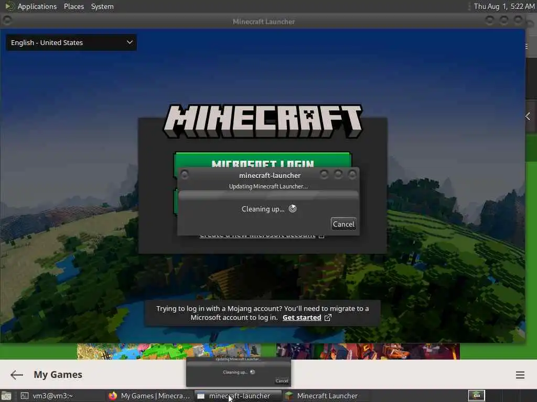Click the Minecraft world artwork thumbnail strip

pyautogui.click(x=169, y=351)
